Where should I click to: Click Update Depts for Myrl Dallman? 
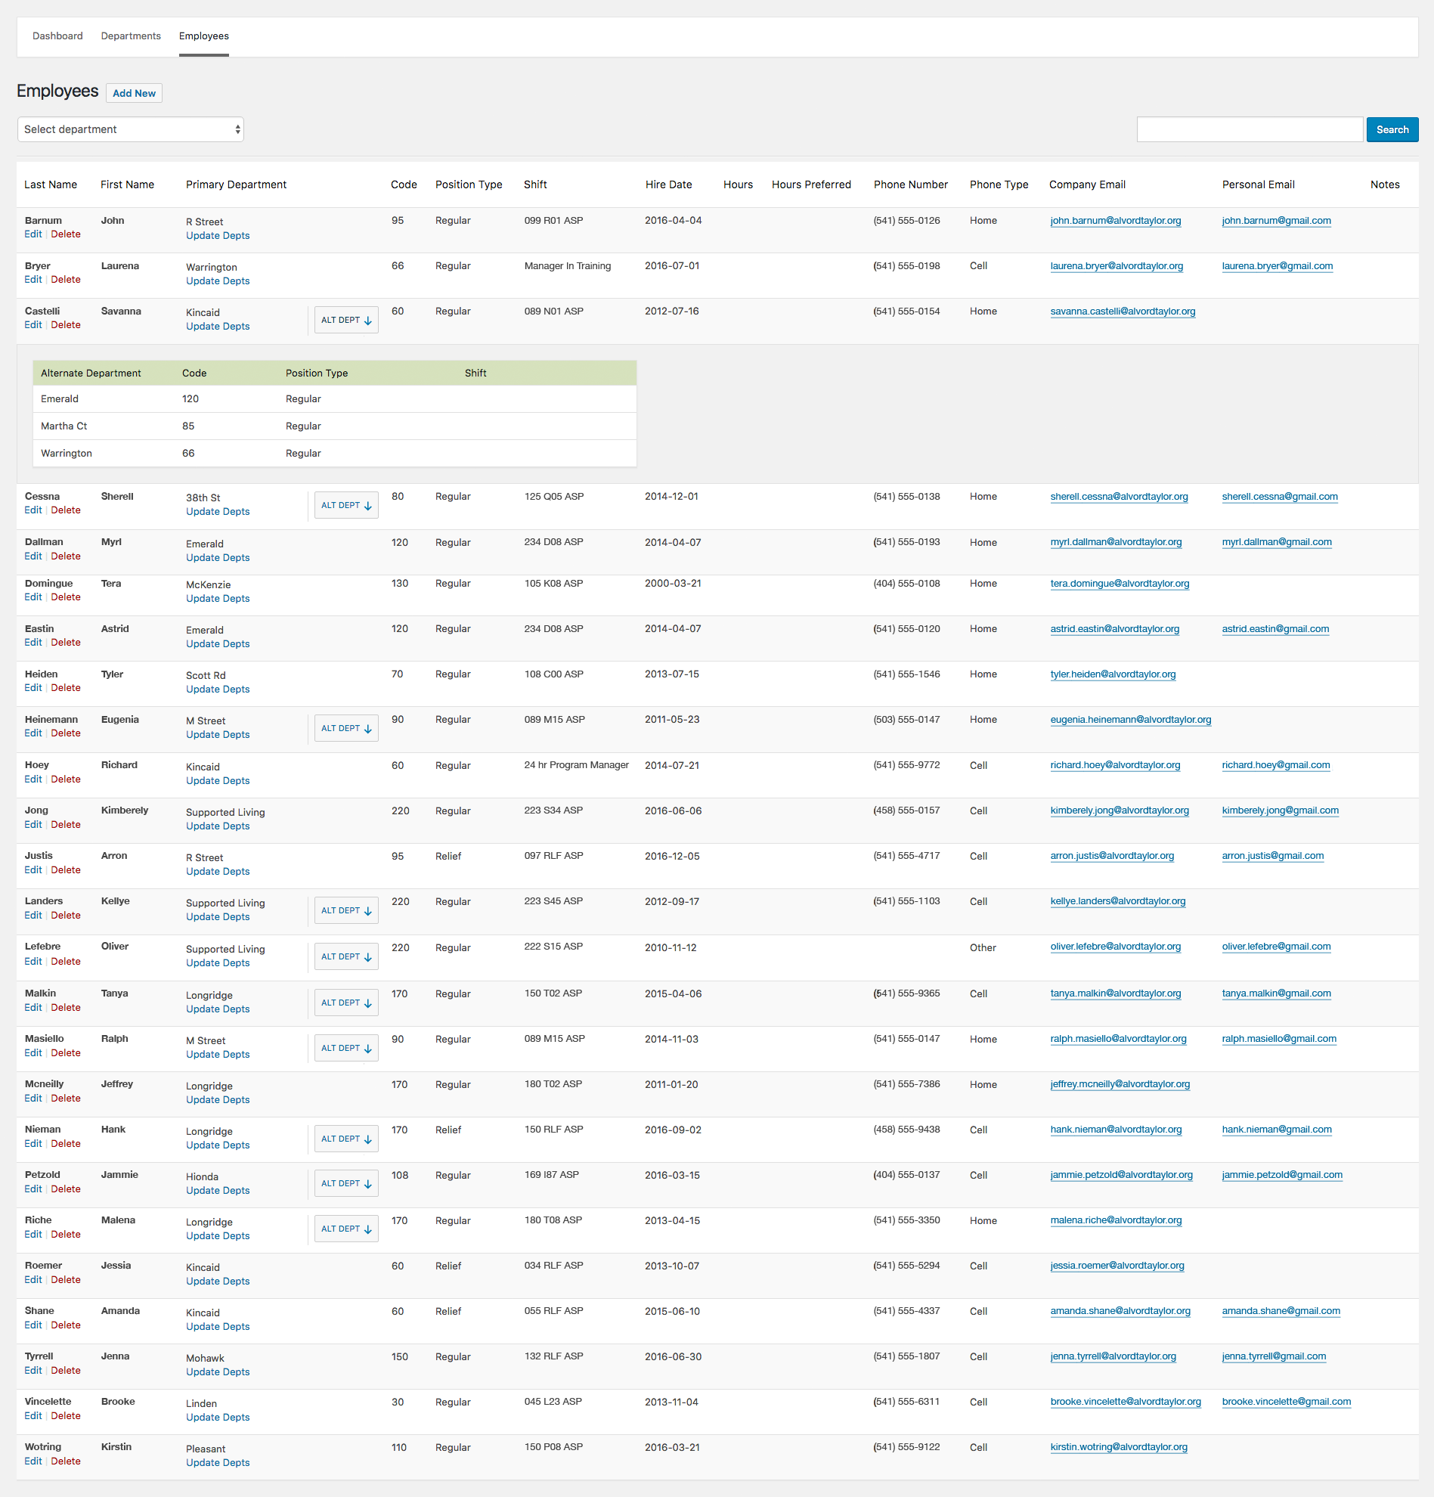click(x=218, y=557)
